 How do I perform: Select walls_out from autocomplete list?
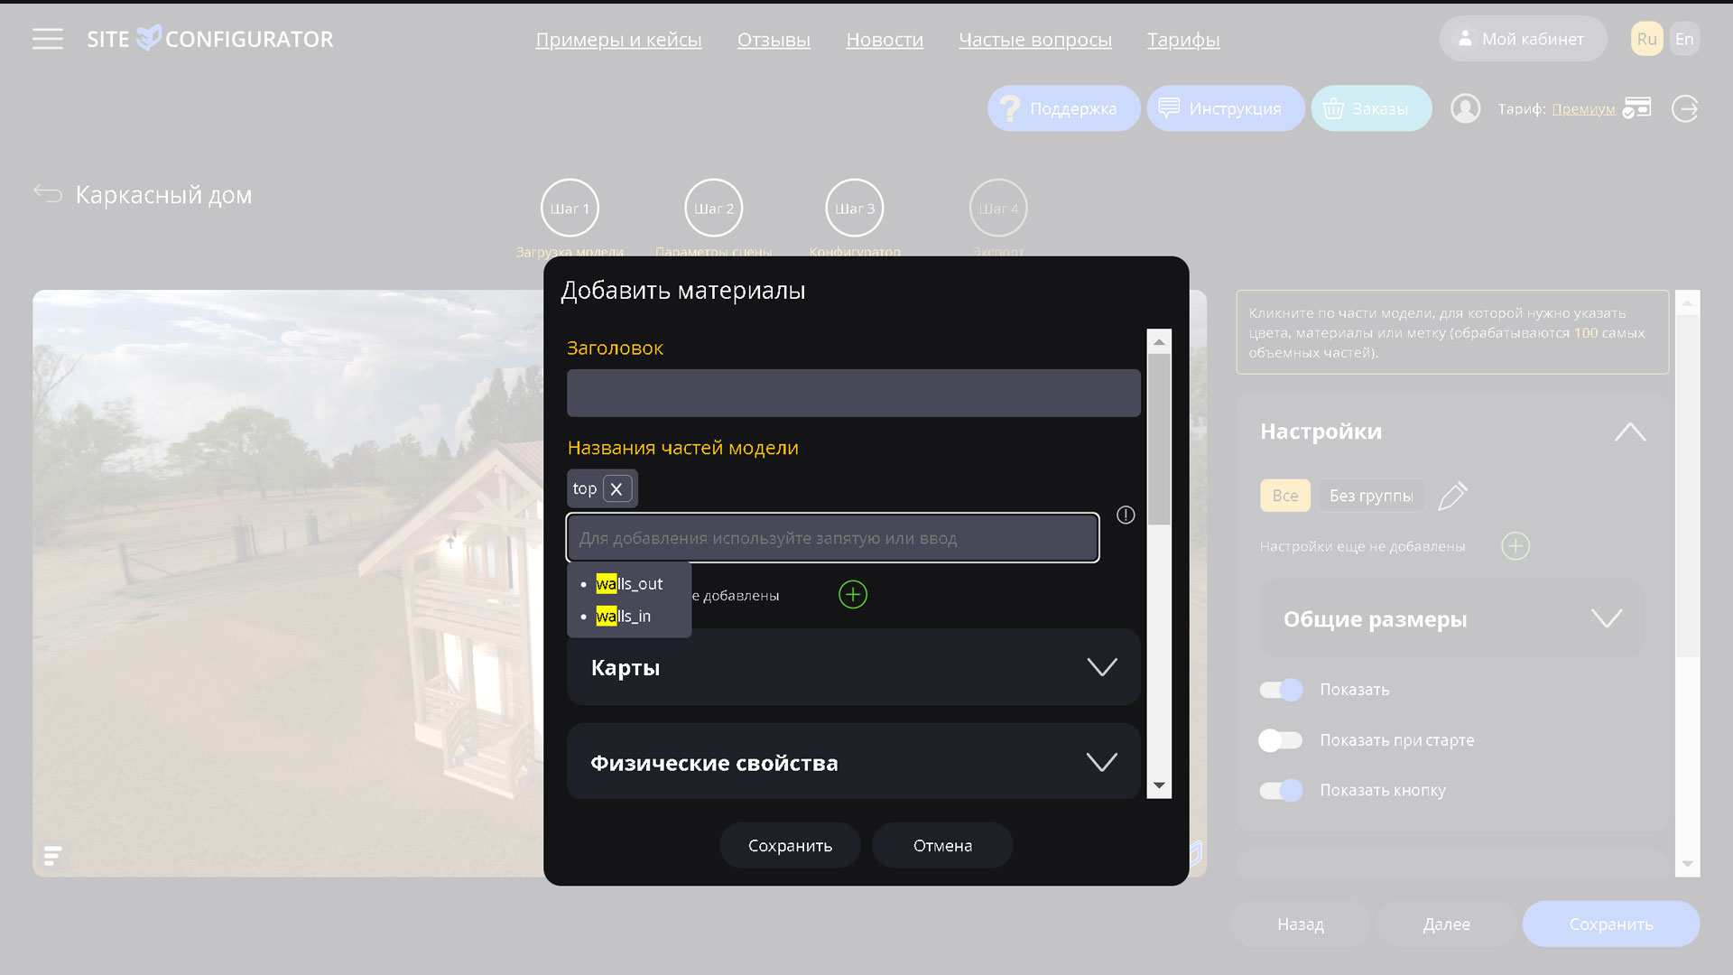tap(628, 583)
